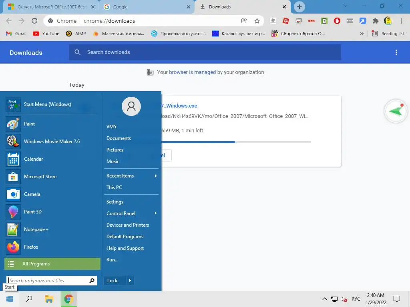Image resolution: width=410 pixels, height=307 pixels.
Task: Open Help and Support
Action: 125,248
